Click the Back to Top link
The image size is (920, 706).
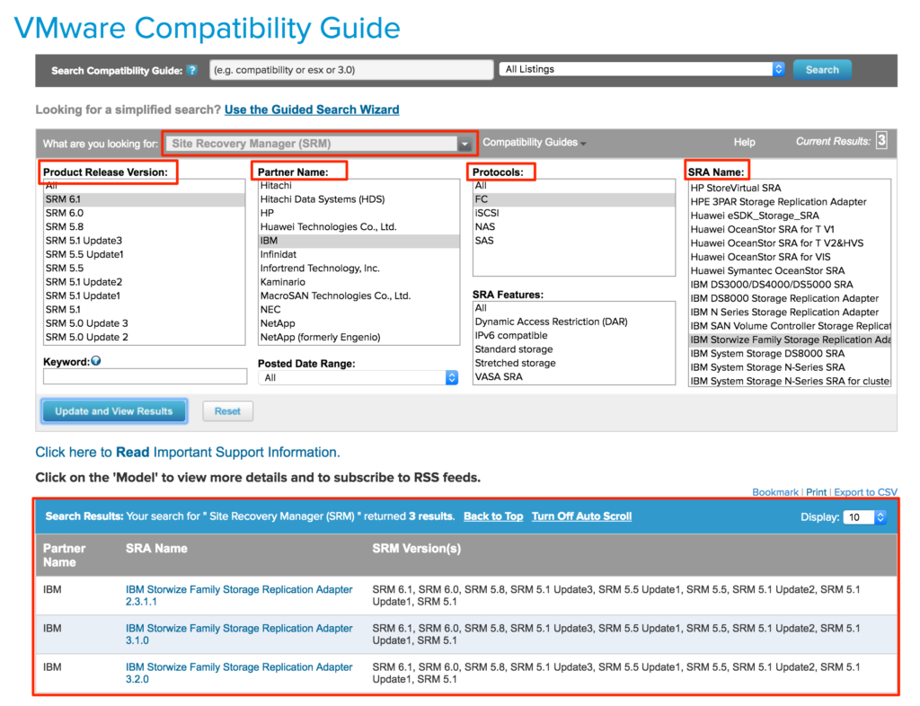pos(493,516)
